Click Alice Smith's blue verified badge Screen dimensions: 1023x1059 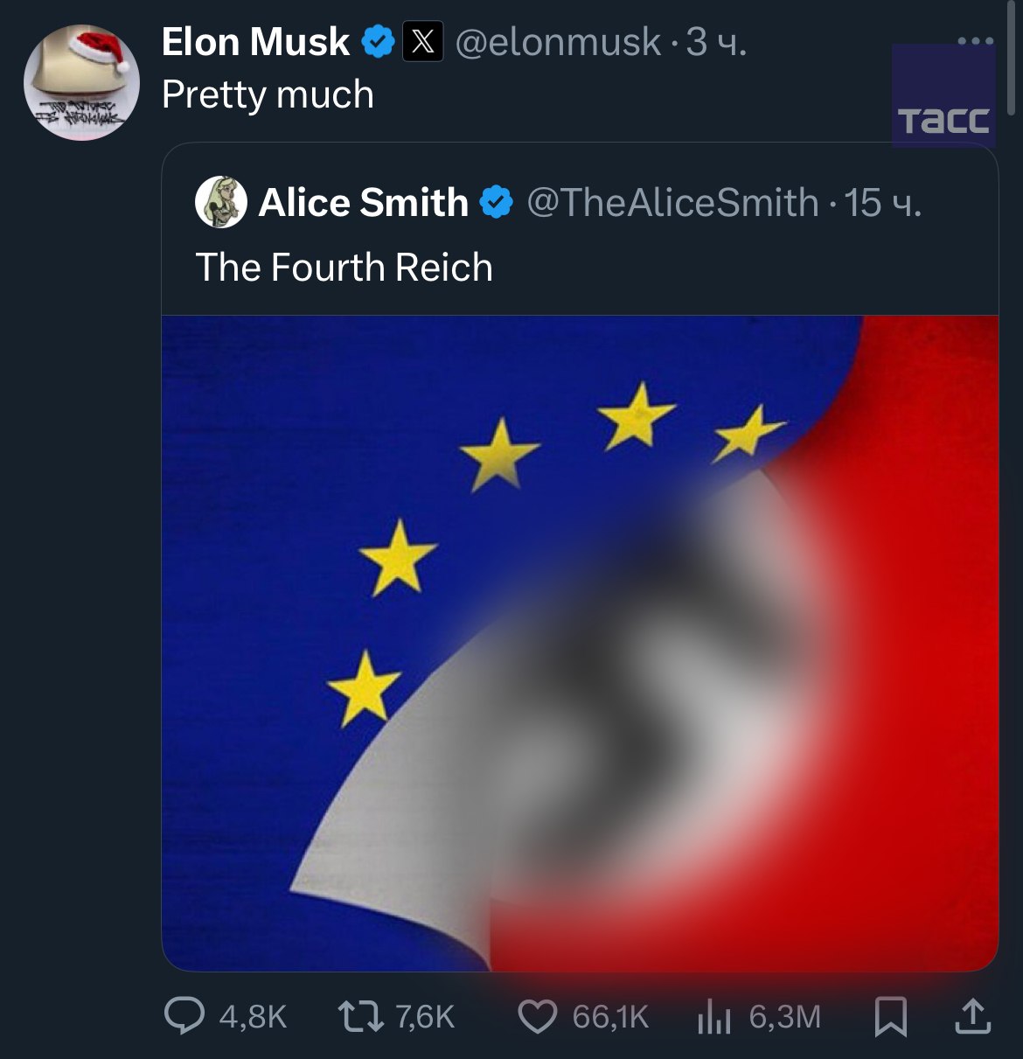tap(496, 203)
